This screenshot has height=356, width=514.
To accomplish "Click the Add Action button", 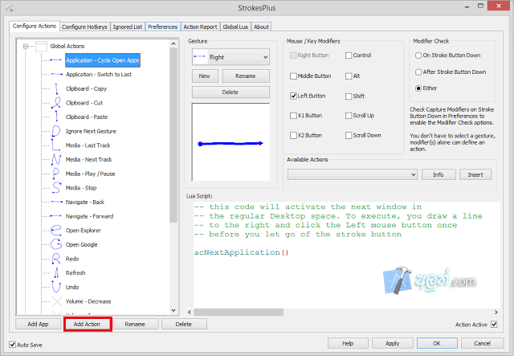I will (x=87, y=324).
